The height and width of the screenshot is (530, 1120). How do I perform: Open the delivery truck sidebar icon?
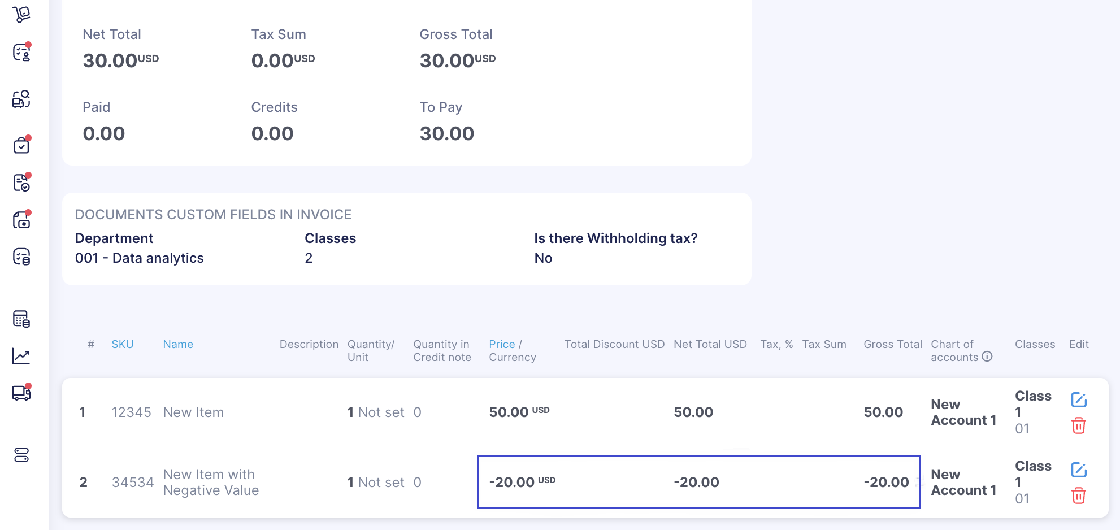coord(21,392)
